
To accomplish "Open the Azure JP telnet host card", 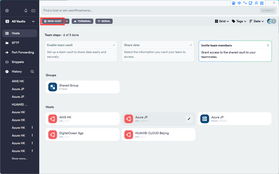I will point(235,119).
